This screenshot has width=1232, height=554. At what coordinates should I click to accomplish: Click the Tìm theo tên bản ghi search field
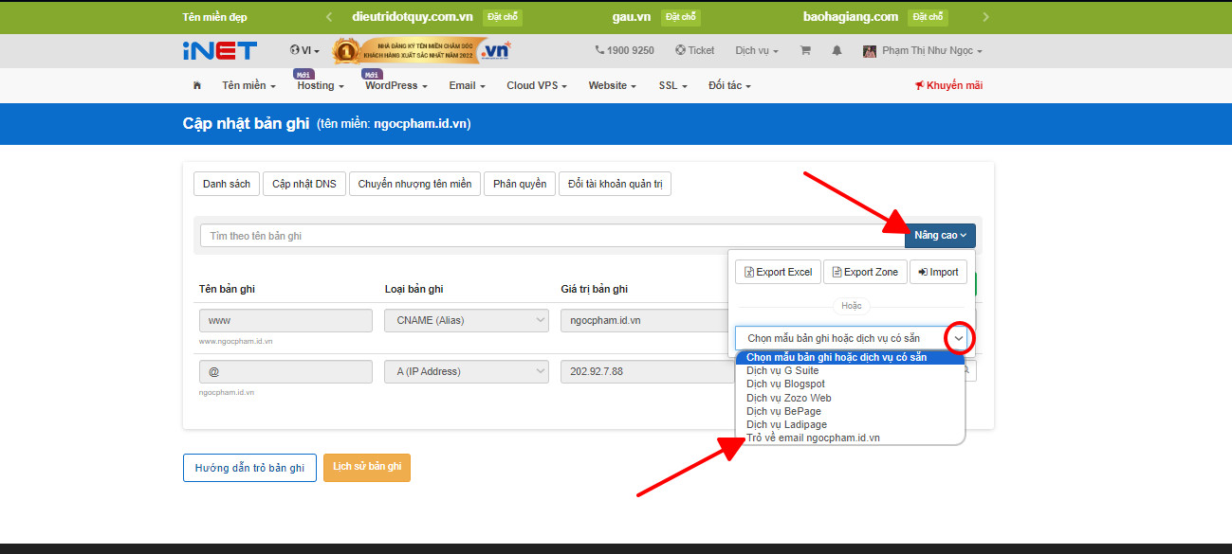474,235
